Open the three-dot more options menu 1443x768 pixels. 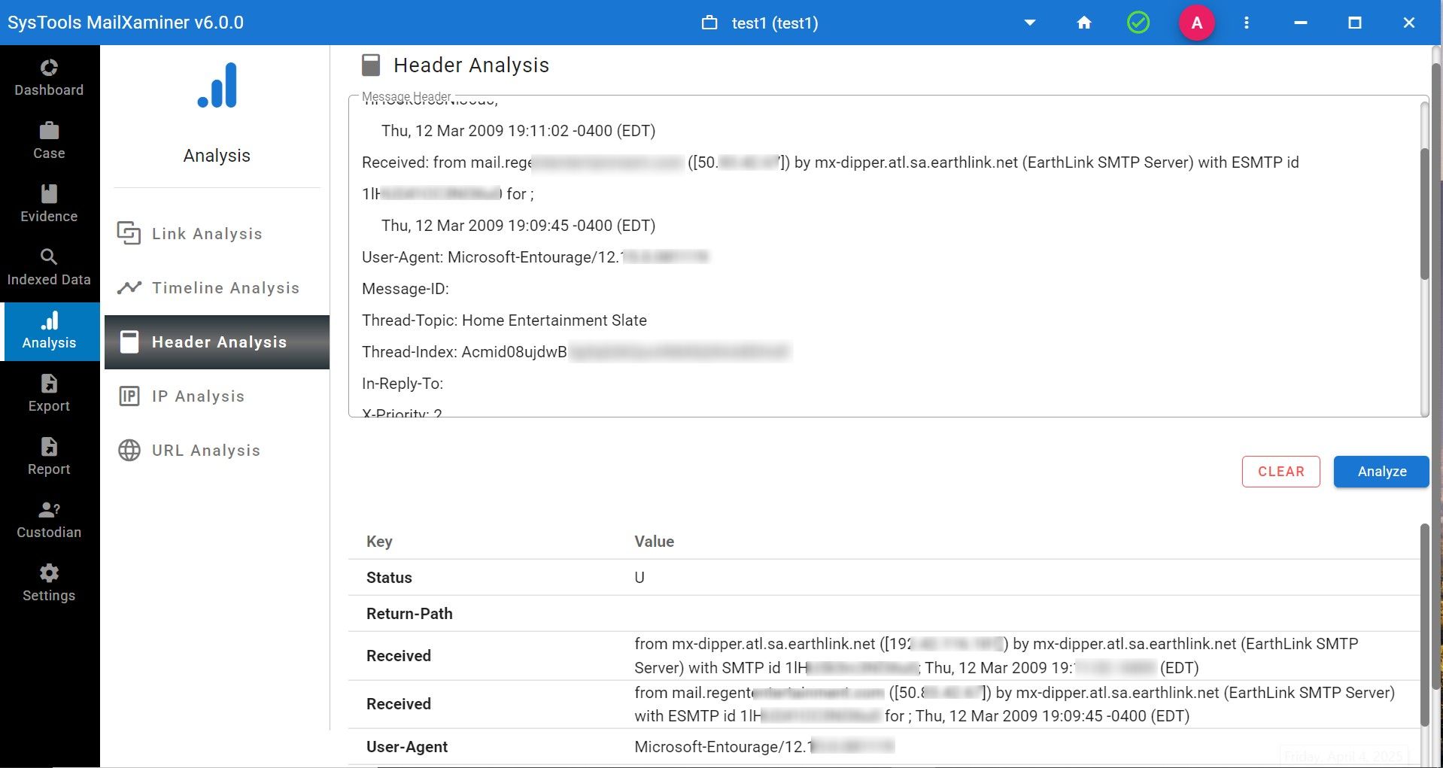(x=1247, y=23)
